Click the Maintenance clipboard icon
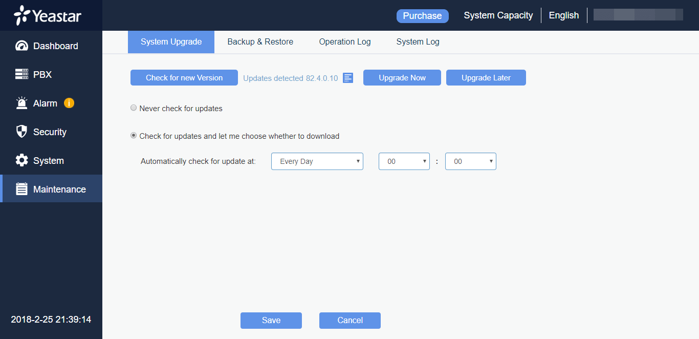Viewport: 699px width, 339px height. click(21, 189)
